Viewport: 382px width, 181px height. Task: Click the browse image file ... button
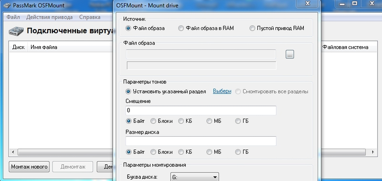290,54
